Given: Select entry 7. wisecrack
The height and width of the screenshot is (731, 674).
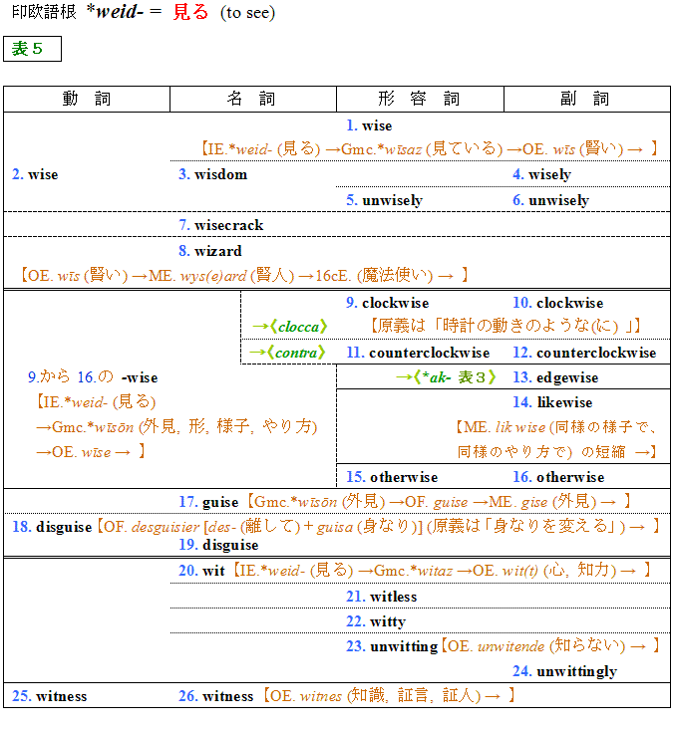Looking at the screenshot, I should tap(220, 225).
